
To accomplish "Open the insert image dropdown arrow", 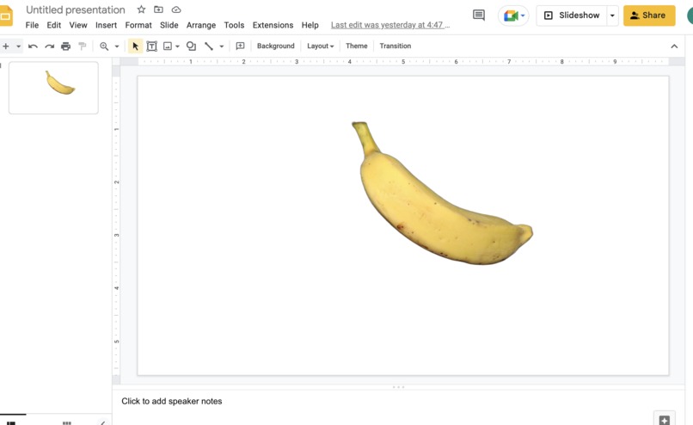I will (x=177, y=46).
